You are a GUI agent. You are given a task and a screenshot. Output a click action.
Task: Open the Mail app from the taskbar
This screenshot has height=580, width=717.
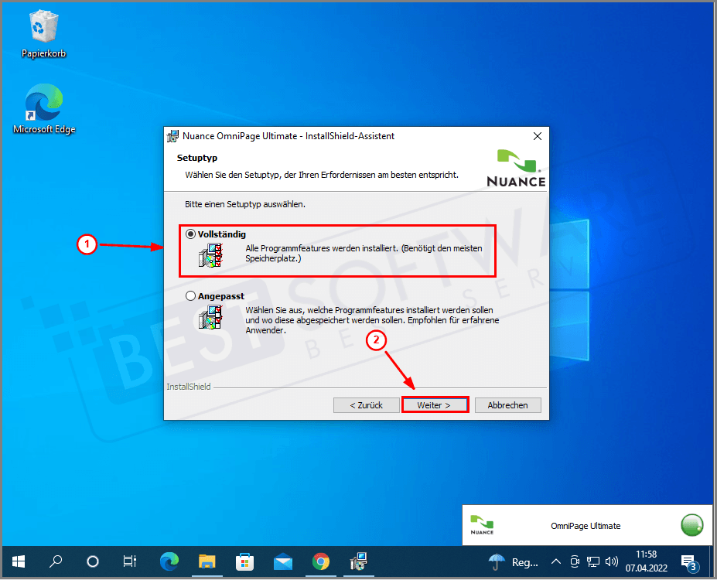[x=282, y=562]
